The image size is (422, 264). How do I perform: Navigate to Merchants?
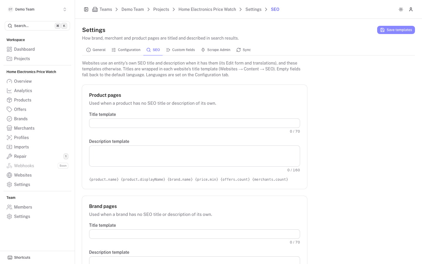pyautogui.click(x=37, y=128)
